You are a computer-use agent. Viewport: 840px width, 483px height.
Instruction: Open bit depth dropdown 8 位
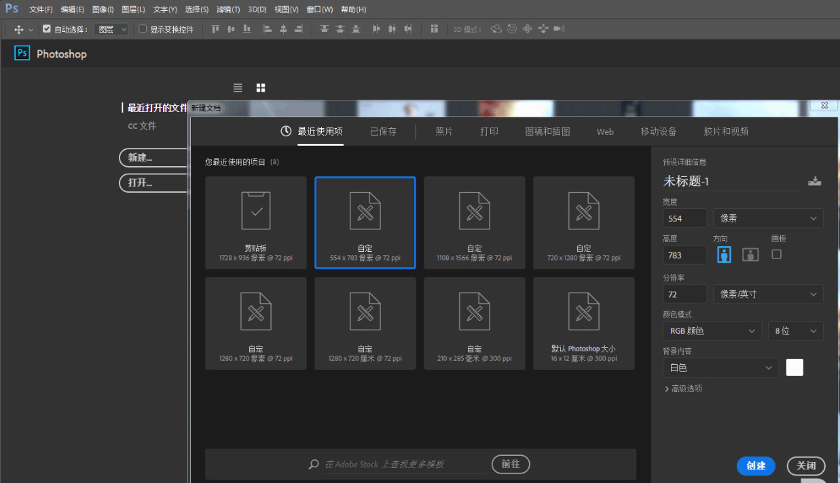[796, 331]
